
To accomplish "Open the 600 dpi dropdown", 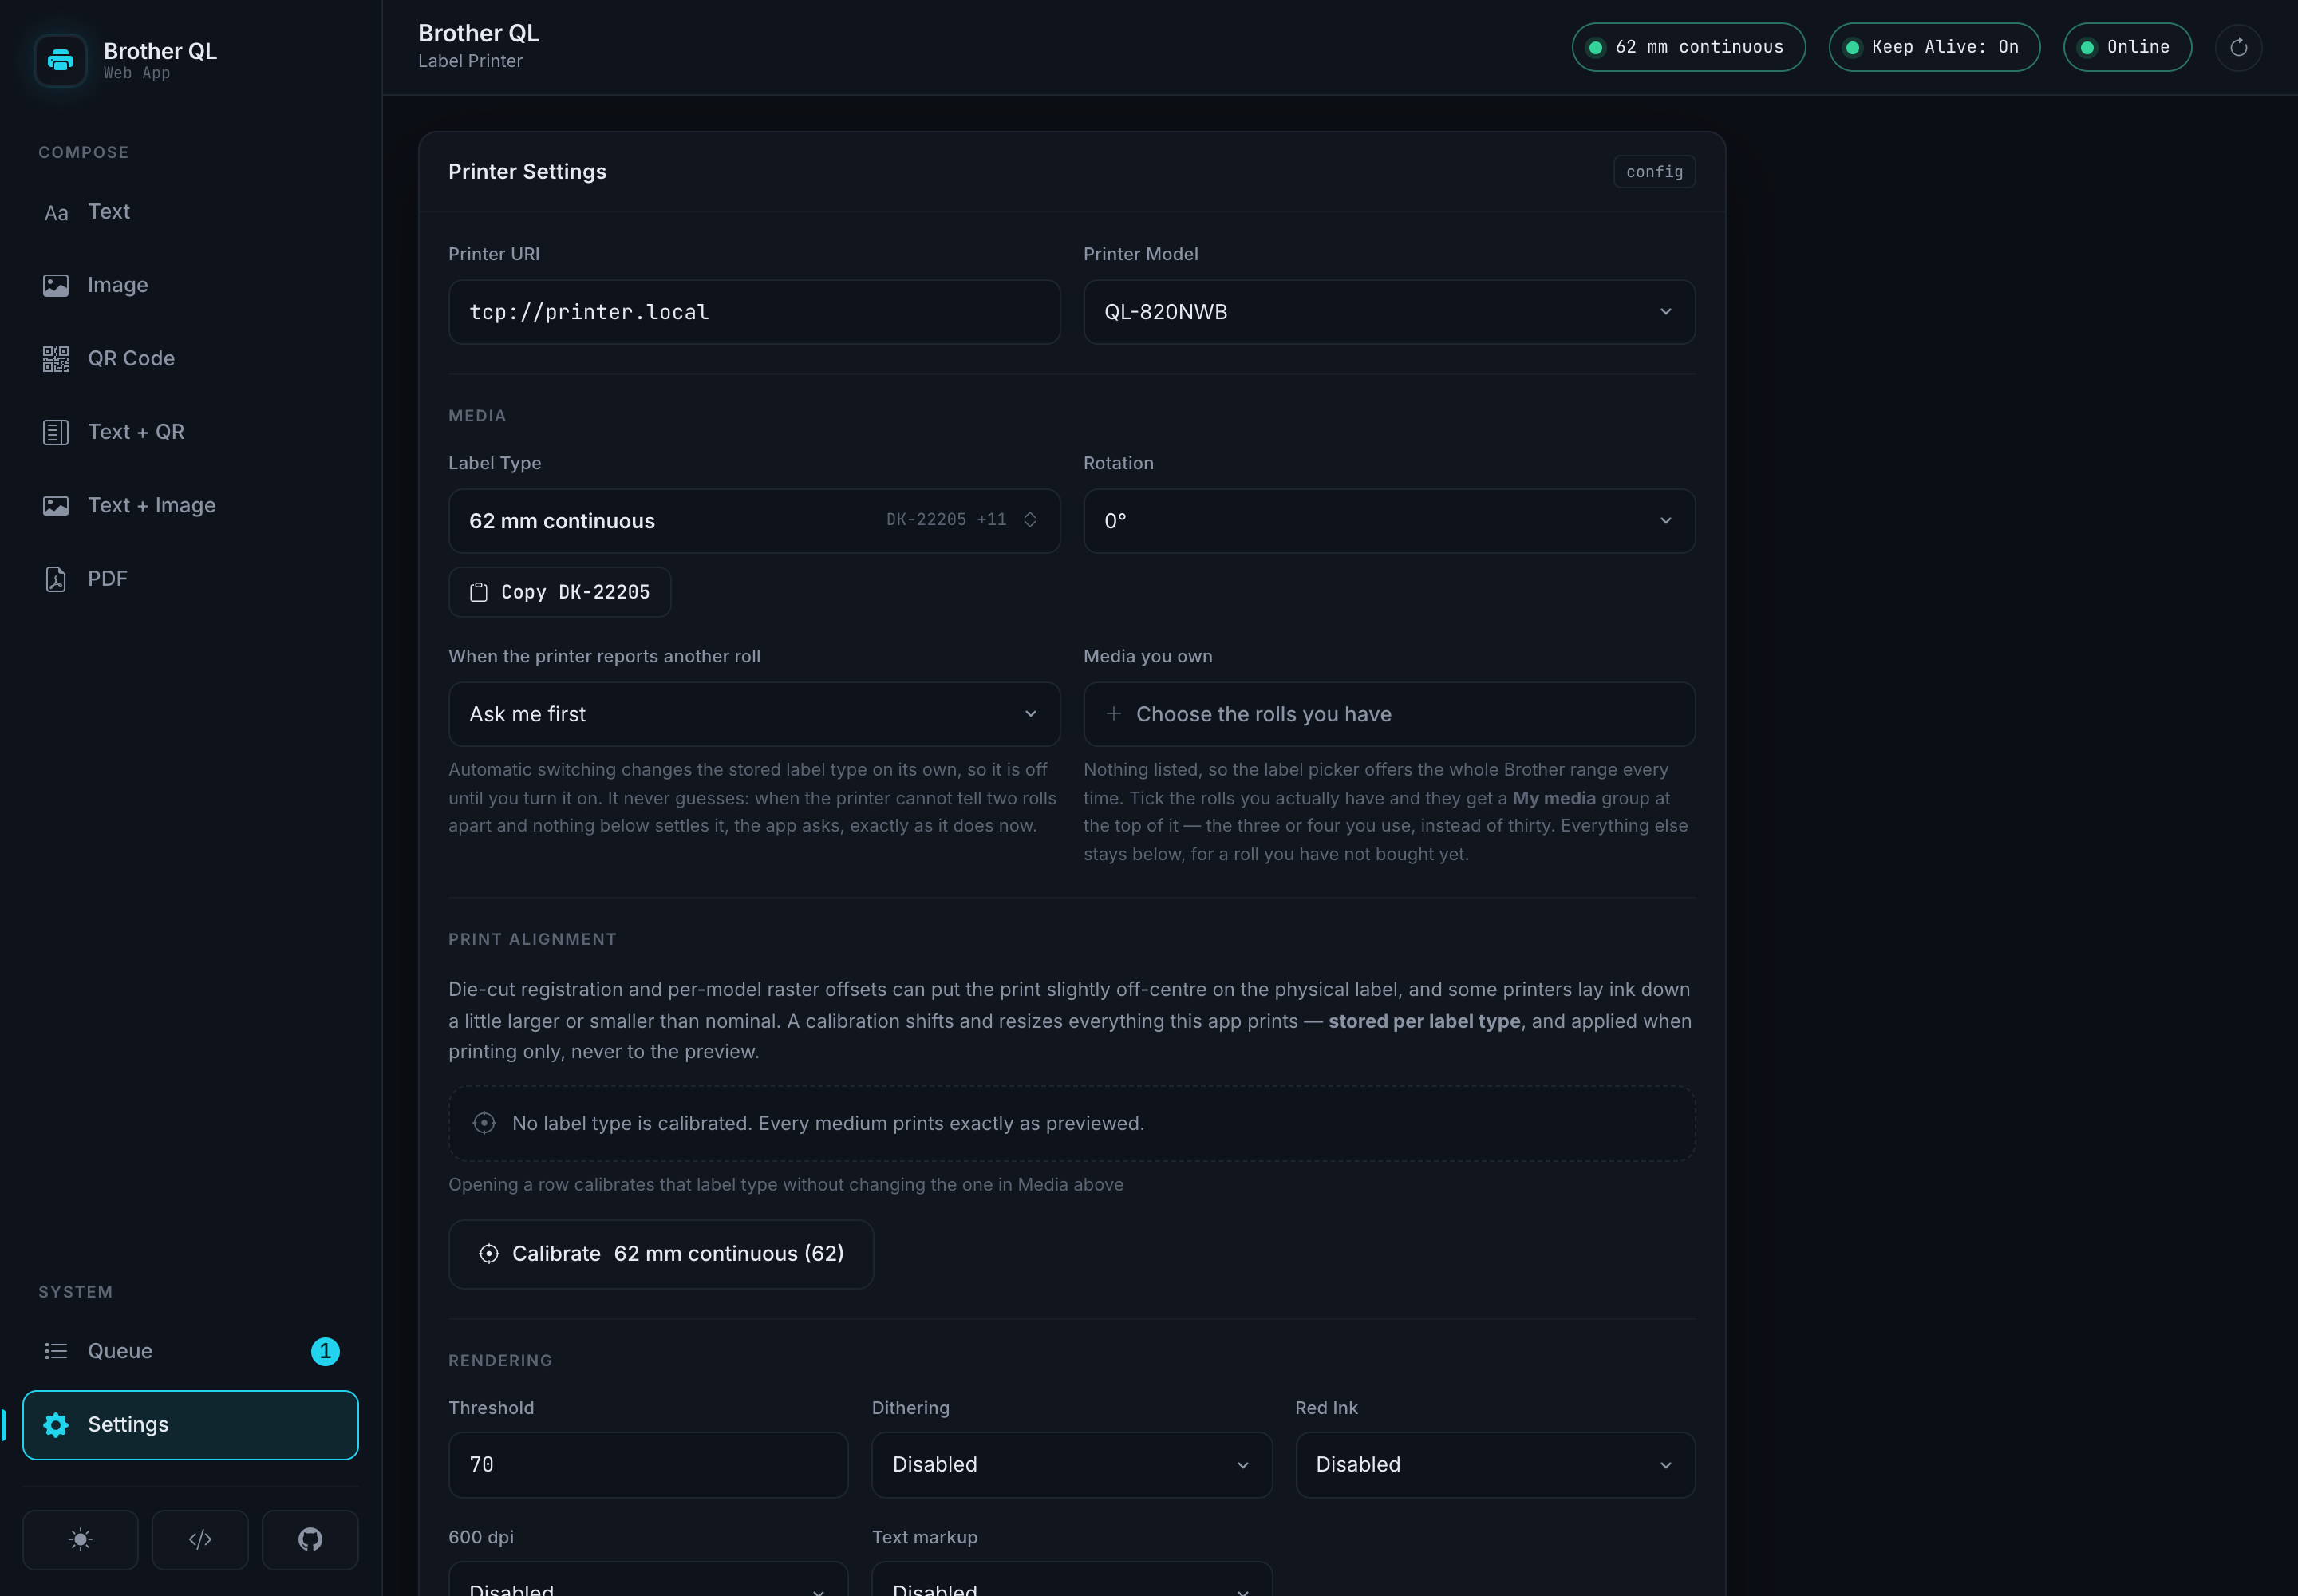I will tap(648, 1580).
